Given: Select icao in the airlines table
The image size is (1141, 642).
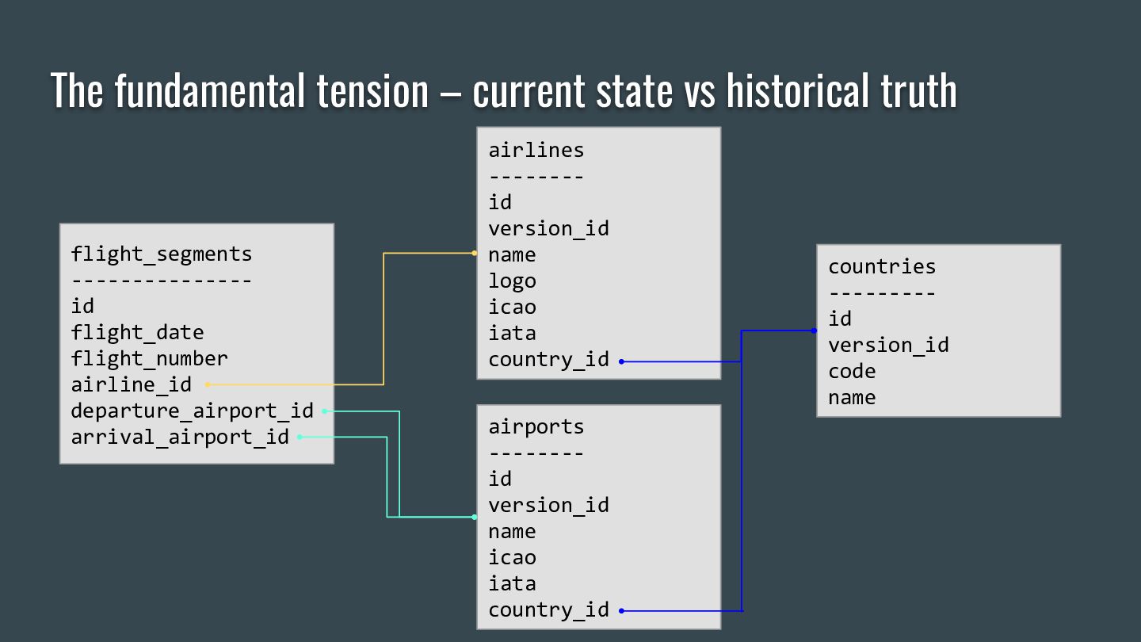Looking at the screenshot, I should (x=512, y=308).
